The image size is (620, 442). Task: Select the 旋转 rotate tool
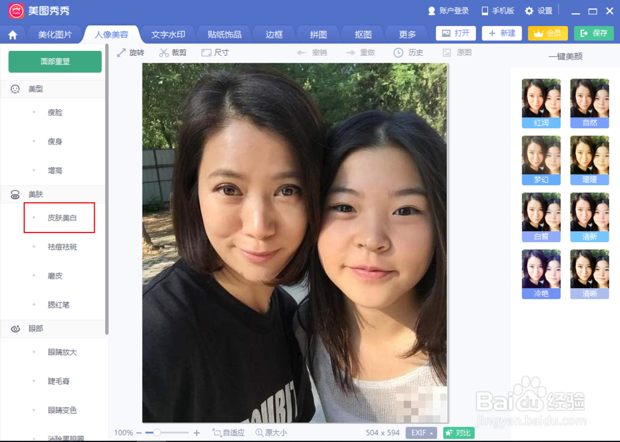130,53
